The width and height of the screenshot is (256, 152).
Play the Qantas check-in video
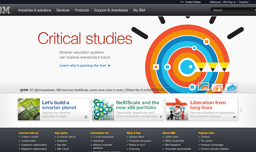177,110
